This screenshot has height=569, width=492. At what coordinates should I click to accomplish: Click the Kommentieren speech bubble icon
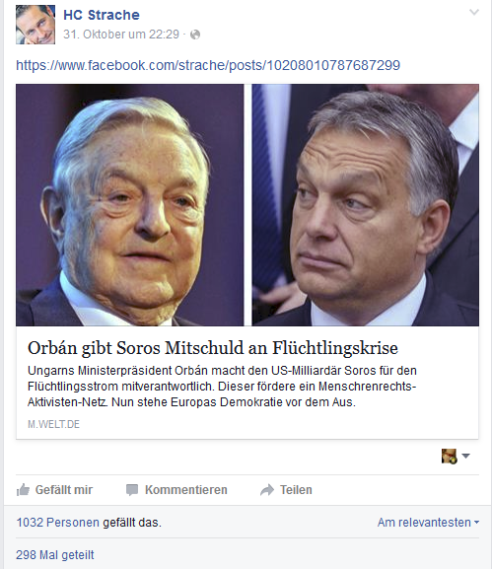click(x=132, y=490)
